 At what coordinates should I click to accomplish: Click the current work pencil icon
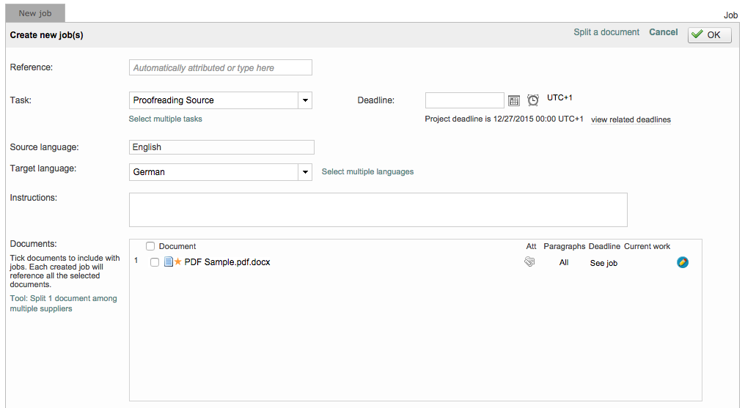[683, 262]
